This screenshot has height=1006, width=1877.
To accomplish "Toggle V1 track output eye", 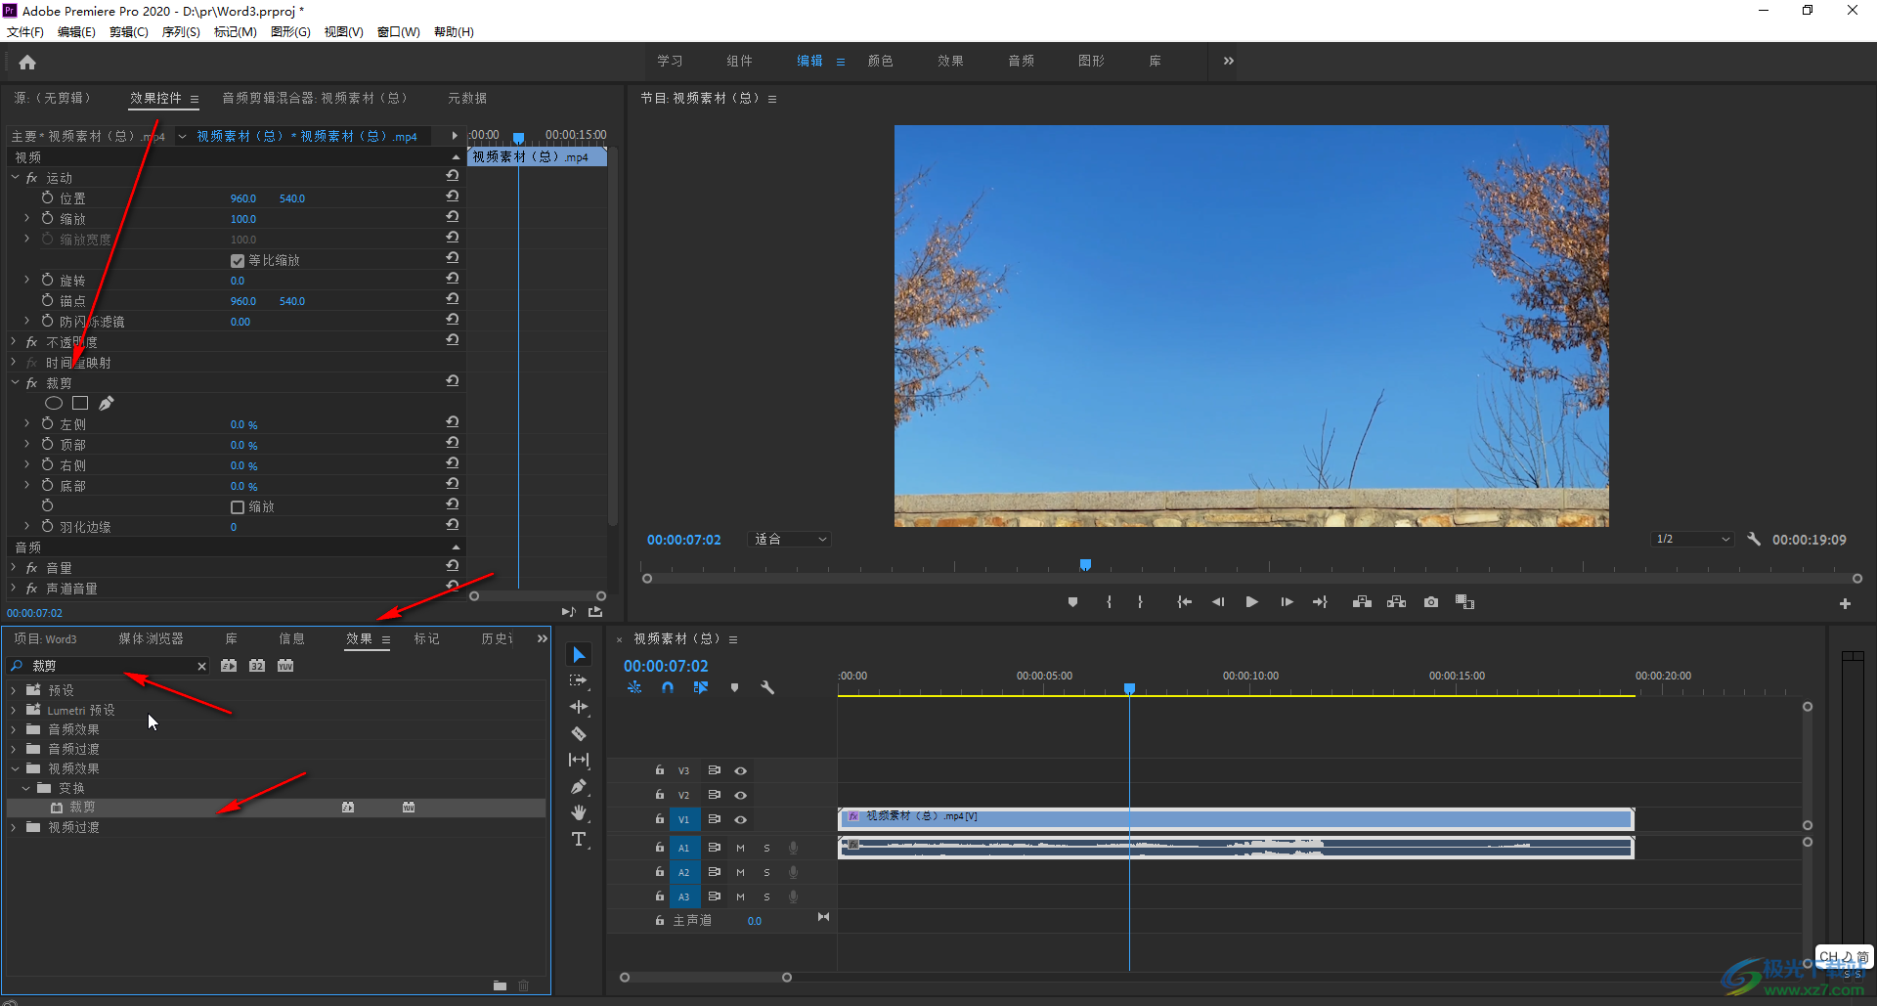I will coord(740,820).
